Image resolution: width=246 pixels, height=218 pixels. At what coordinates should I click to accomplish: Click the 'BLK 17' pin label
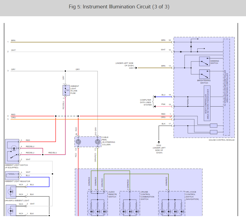(x=166, y=124)
